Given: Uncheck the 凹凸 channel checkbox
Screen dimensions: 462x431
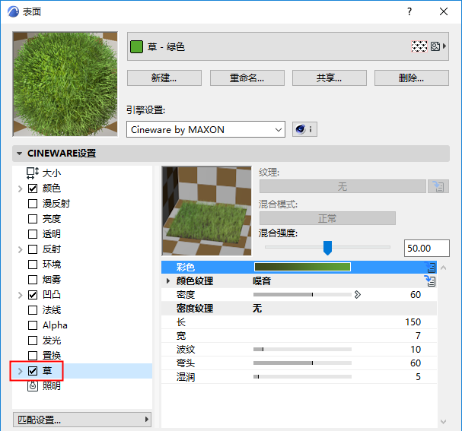Looking at the screenshot, I should (x=33, y=295).
